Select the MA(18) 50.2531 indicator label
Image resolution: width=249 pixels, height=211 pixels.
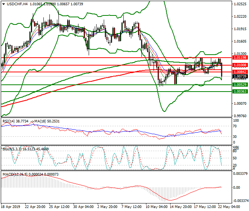coord(47,121)
